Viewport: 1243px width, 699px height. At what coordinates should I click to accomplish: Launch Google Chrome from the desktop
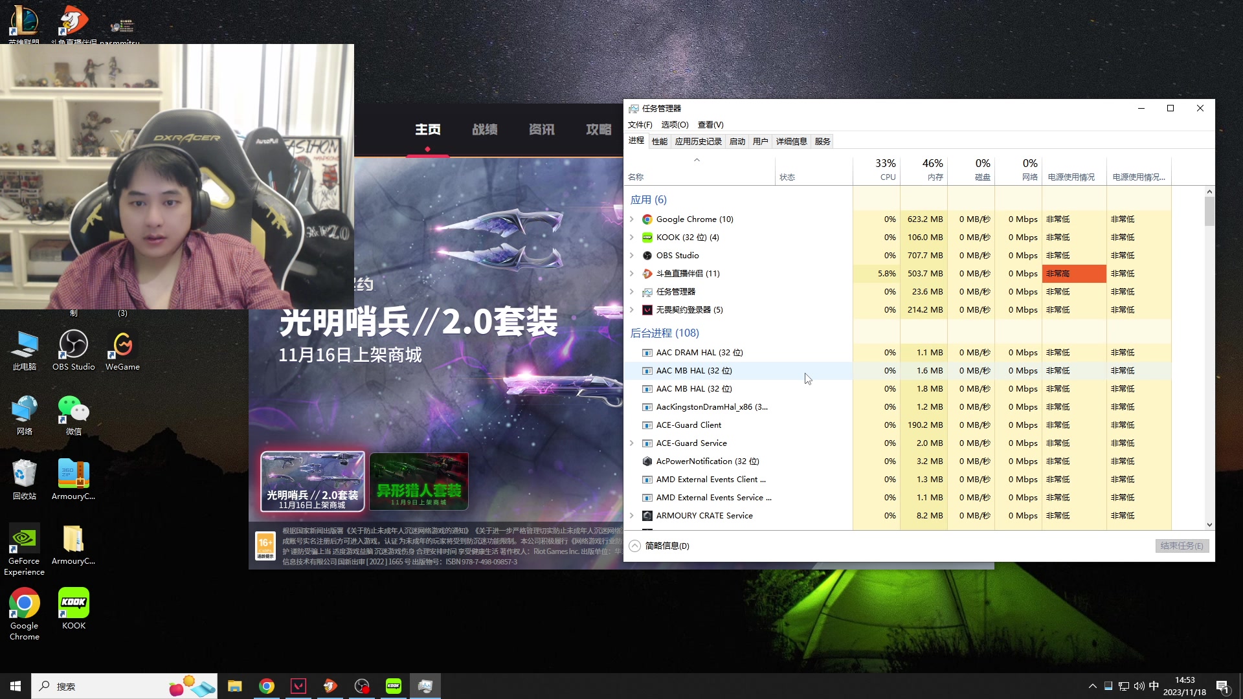24,614
